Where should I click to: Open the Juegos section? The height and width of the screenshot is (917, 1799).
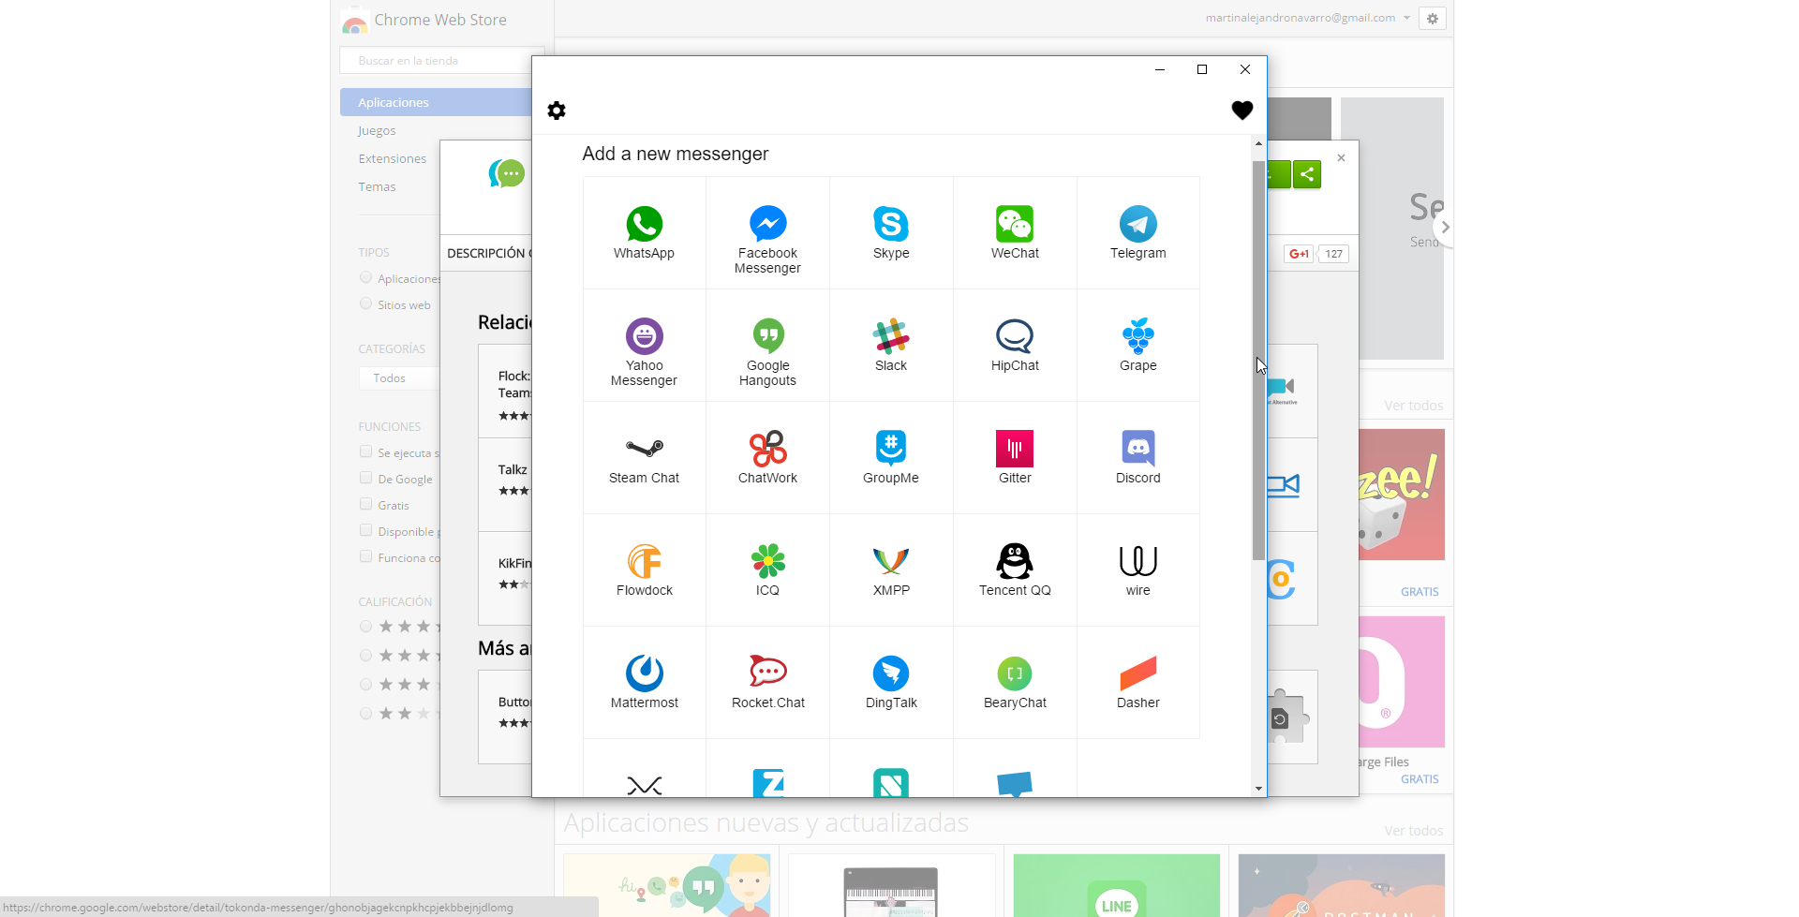pyautogui.click(x=377, y=130)
